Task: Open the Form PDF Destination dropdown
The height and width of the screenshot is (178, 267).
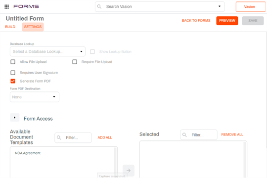Action: pyautogui.click(x=35, y=97)
